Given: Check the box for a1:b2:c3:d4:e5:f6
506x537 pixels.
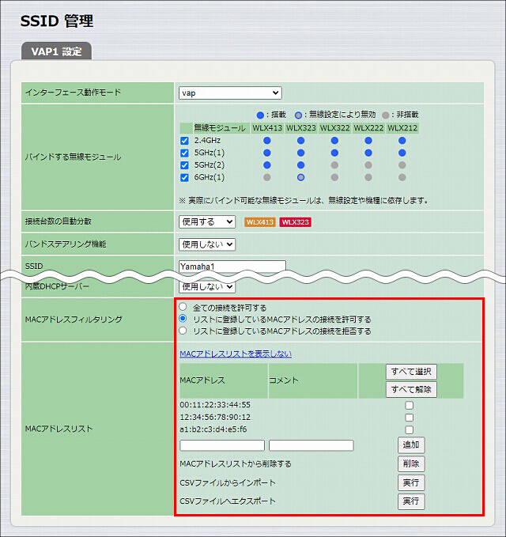Looking at the screenshot, I should 409,429.
